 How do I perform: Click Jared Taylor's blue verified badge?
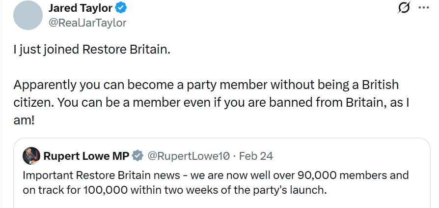coord(121,8)
